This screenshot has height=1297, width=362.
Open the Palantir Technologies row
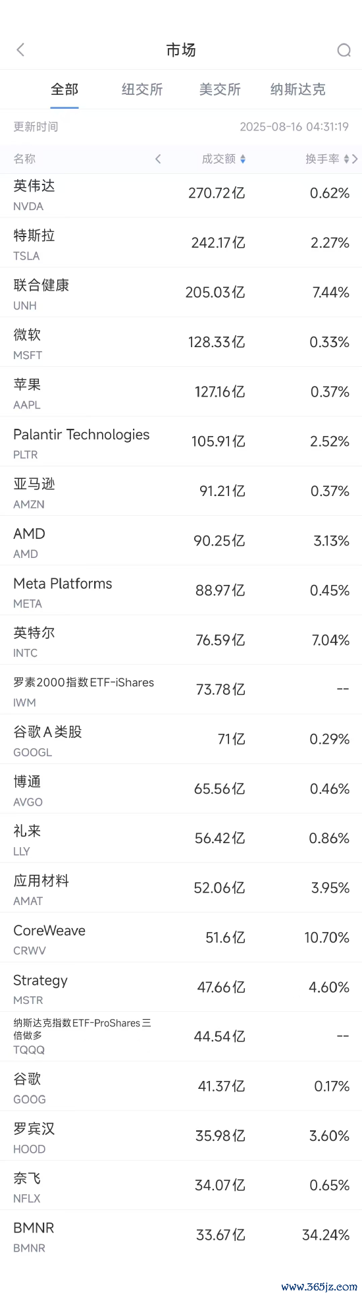point(181,441)
